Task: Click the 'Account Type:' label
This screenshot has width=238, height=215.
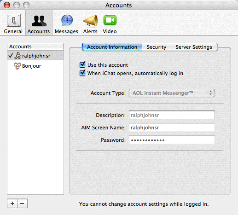Action: tap(108, 93)
